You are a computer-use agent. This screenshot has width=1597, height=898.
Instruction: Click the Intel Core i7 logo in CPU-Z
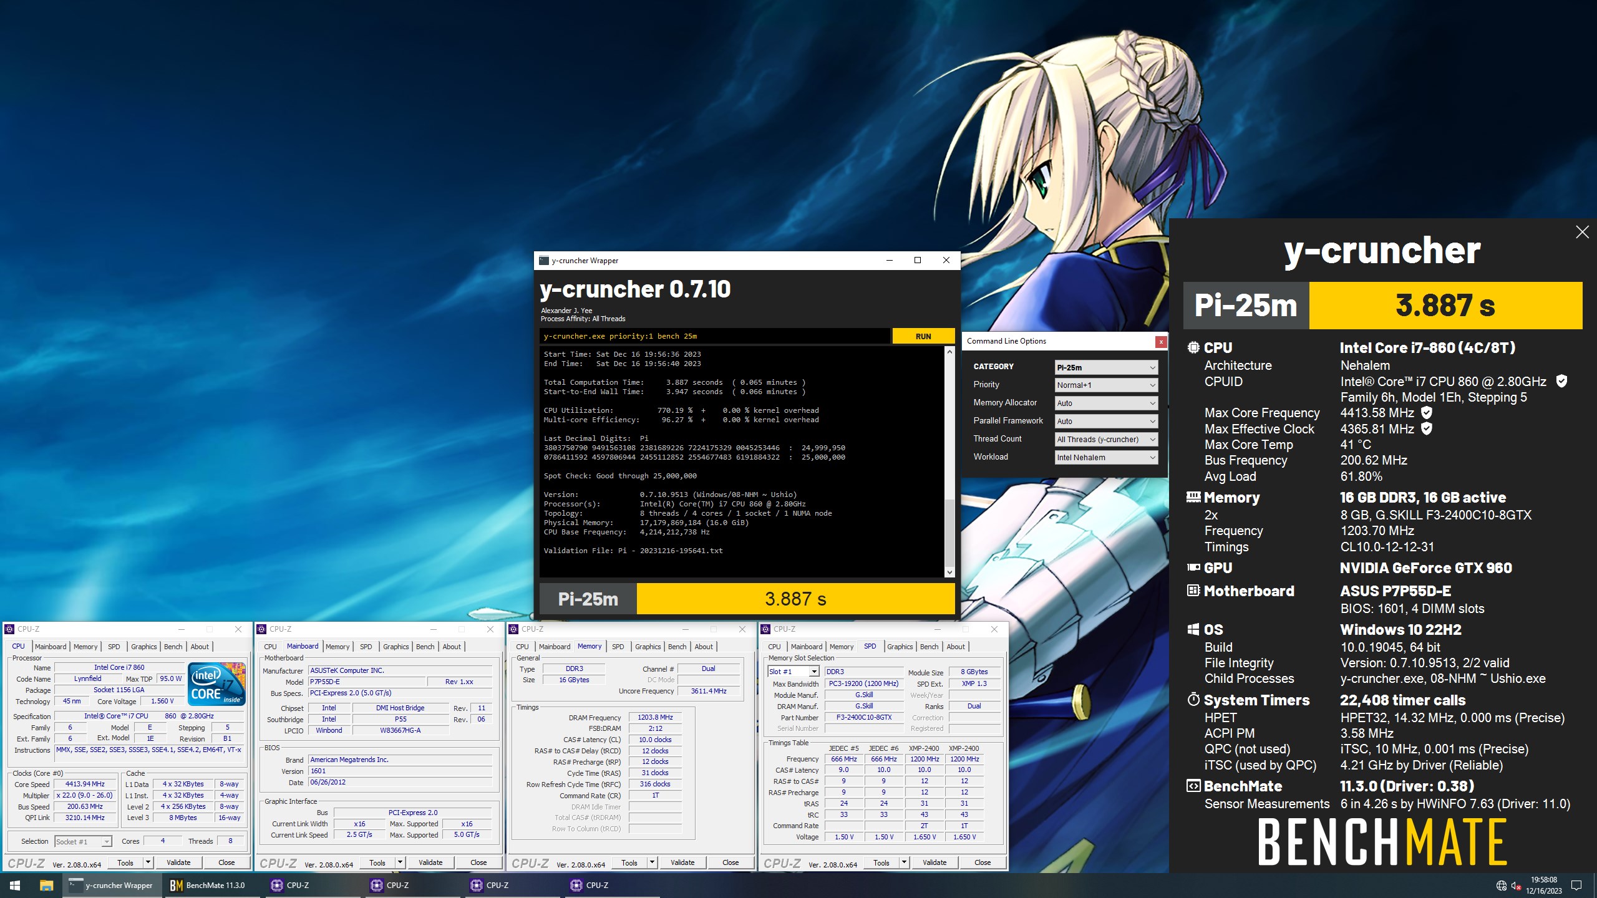click(216, 684)
